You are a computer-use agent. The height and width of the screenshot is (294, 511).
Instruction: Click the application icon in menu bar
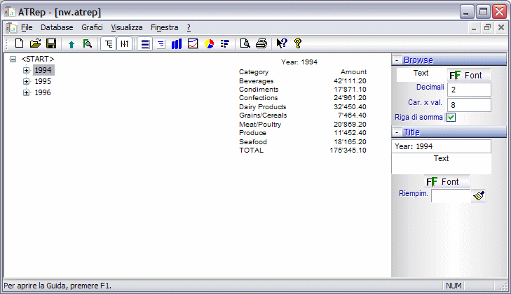coord(11,28)
